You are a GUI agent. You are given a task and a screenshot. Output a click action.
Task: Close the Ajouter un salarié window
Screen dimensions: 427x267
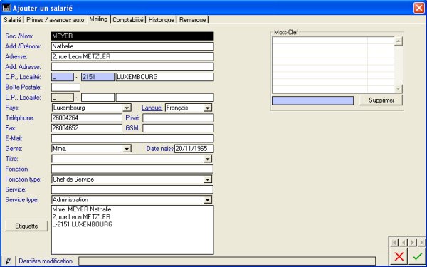[x=419, y=8]
